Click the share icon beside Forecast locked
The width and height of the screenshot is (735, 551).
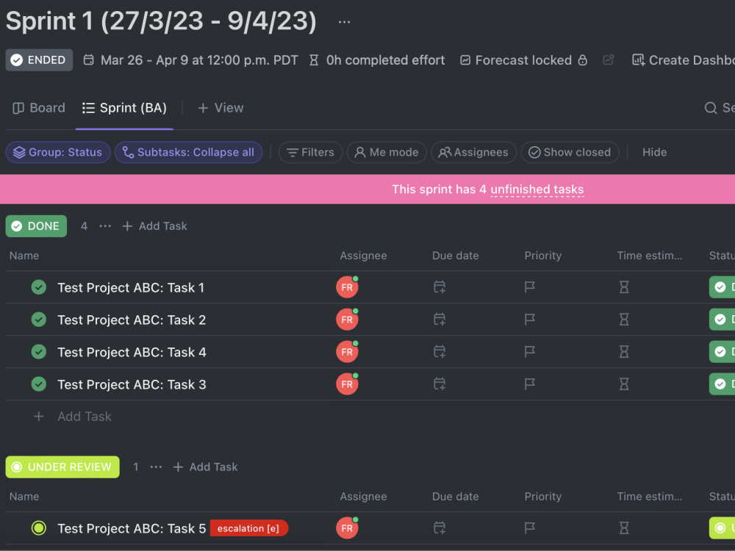609,60
